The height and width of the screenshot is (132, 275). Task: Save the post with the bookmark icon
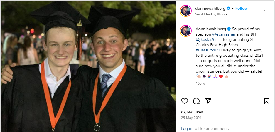[x=266, y=101]
